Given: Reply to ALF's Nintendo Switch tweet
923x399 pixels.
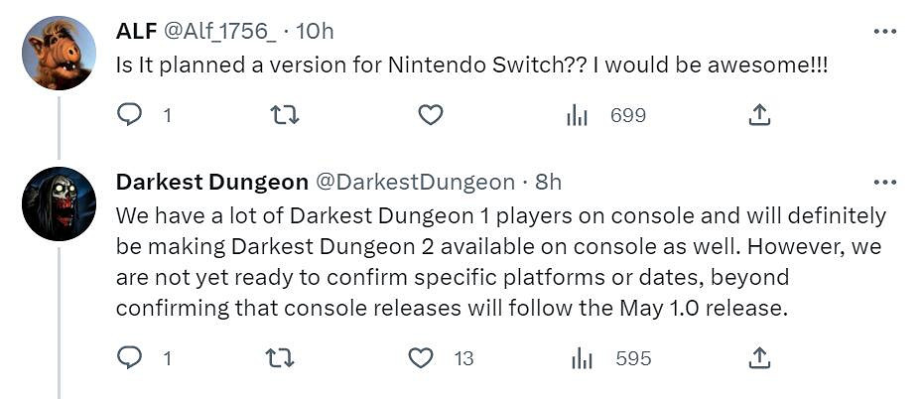Looking at the screenshot, I should point(130,115).
